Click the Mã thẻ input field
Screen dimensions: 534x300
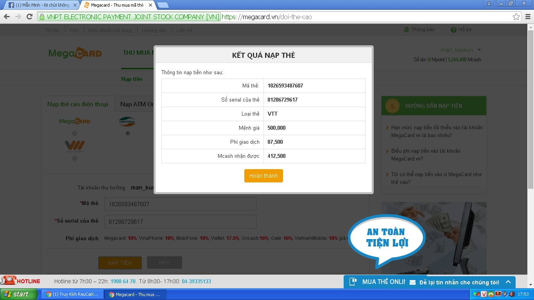180,204
